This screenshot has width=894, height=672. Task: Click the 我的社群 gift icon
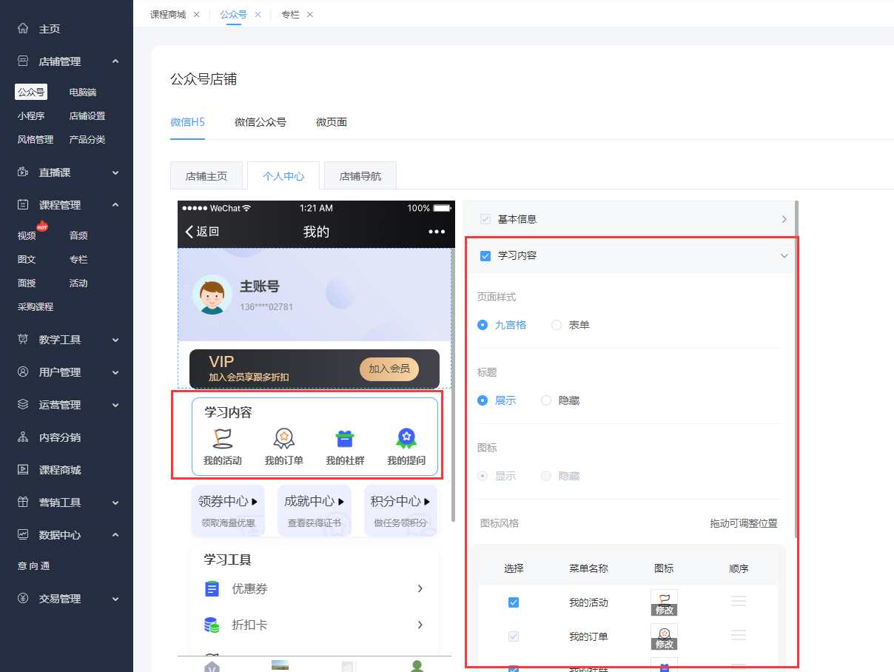click(x=344, y=437)
